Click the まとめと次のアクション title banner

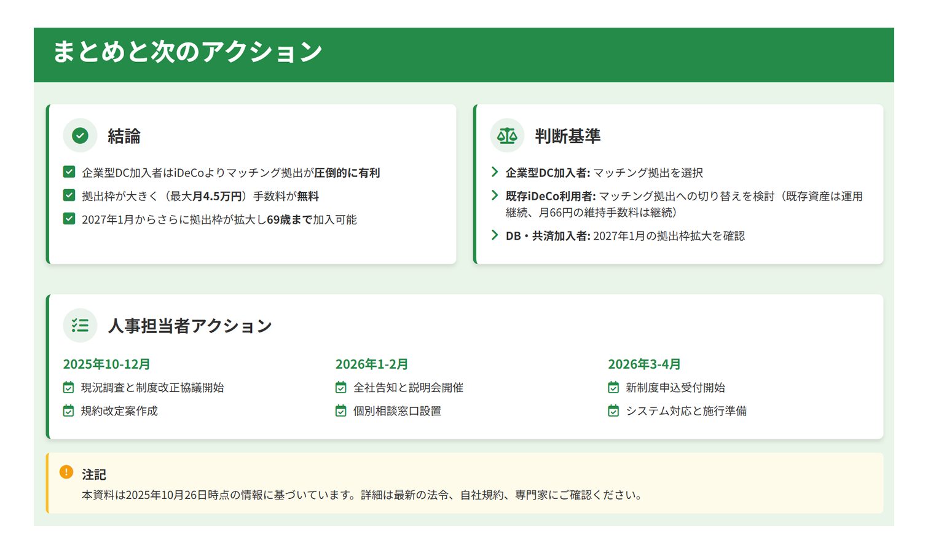[187, 52]
